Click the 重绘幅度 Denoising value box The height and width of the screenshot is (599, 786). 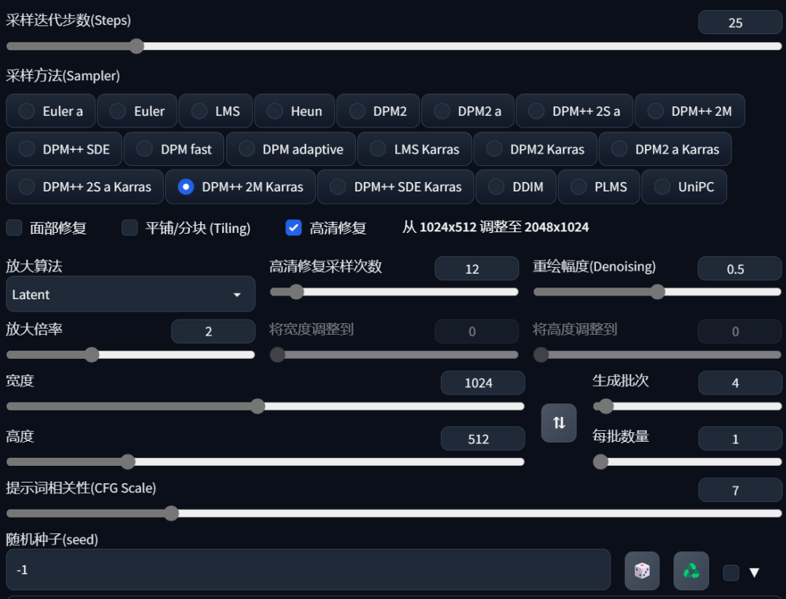(x=739, y=269)
